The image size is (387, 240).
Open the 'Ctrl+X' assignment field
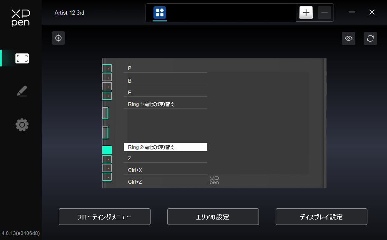[166, 170]
